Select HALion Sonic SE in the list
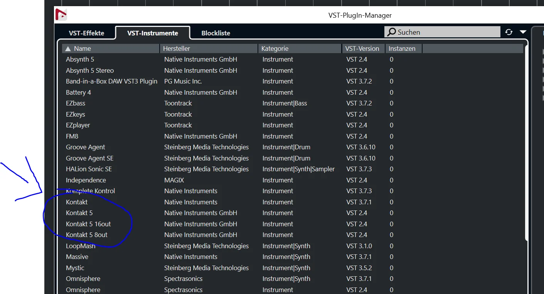544x294 pixels. [293, 169]
